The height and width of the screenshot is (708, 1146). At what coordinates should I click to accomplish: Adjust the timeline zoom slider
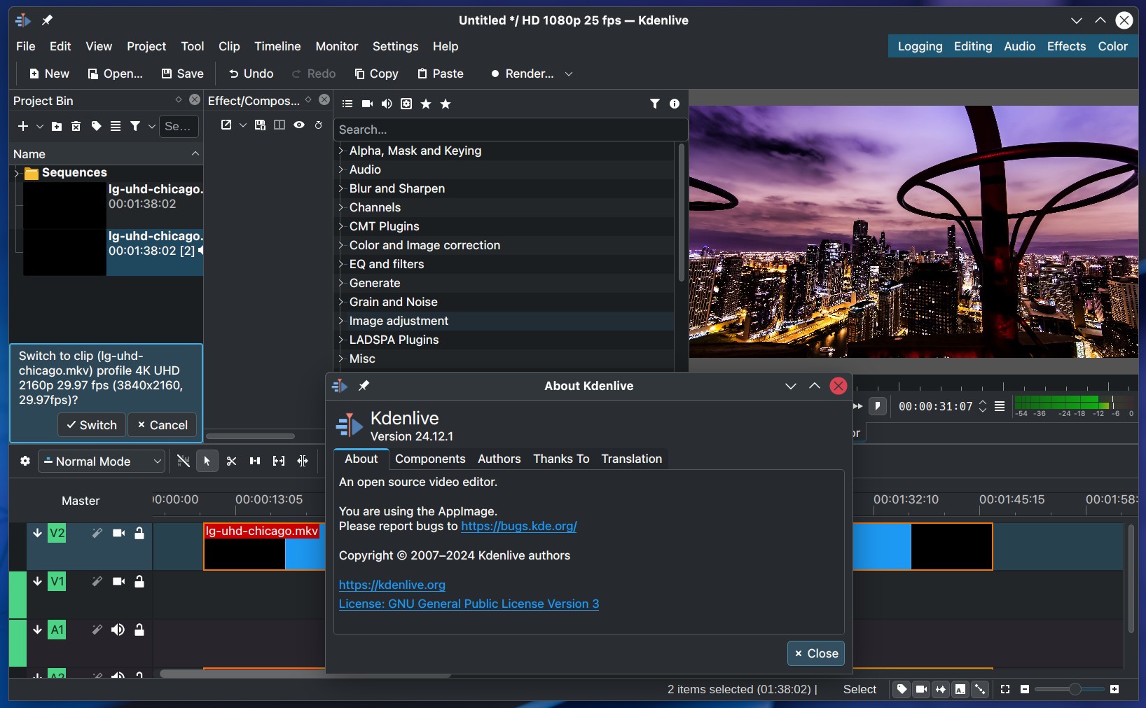tap(1070, 689)
